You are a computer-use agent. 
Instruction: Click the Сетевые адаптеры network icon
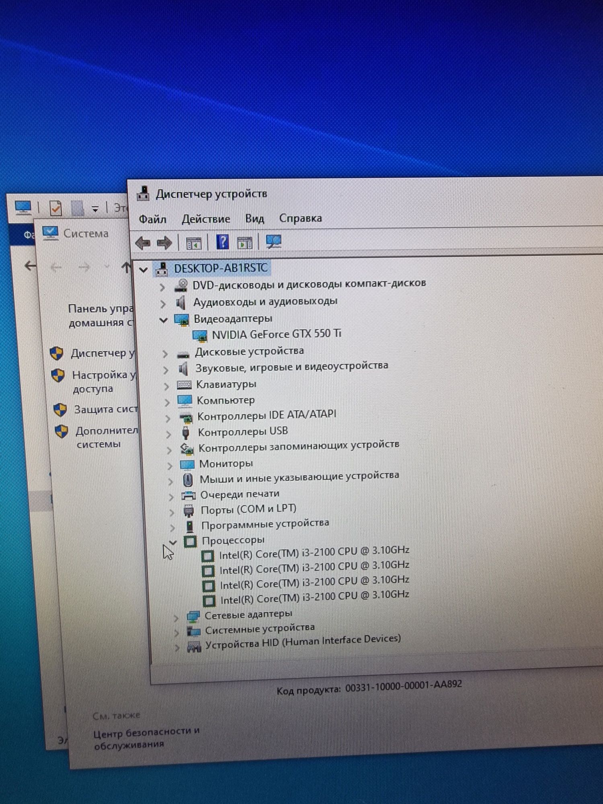[193, 616]
